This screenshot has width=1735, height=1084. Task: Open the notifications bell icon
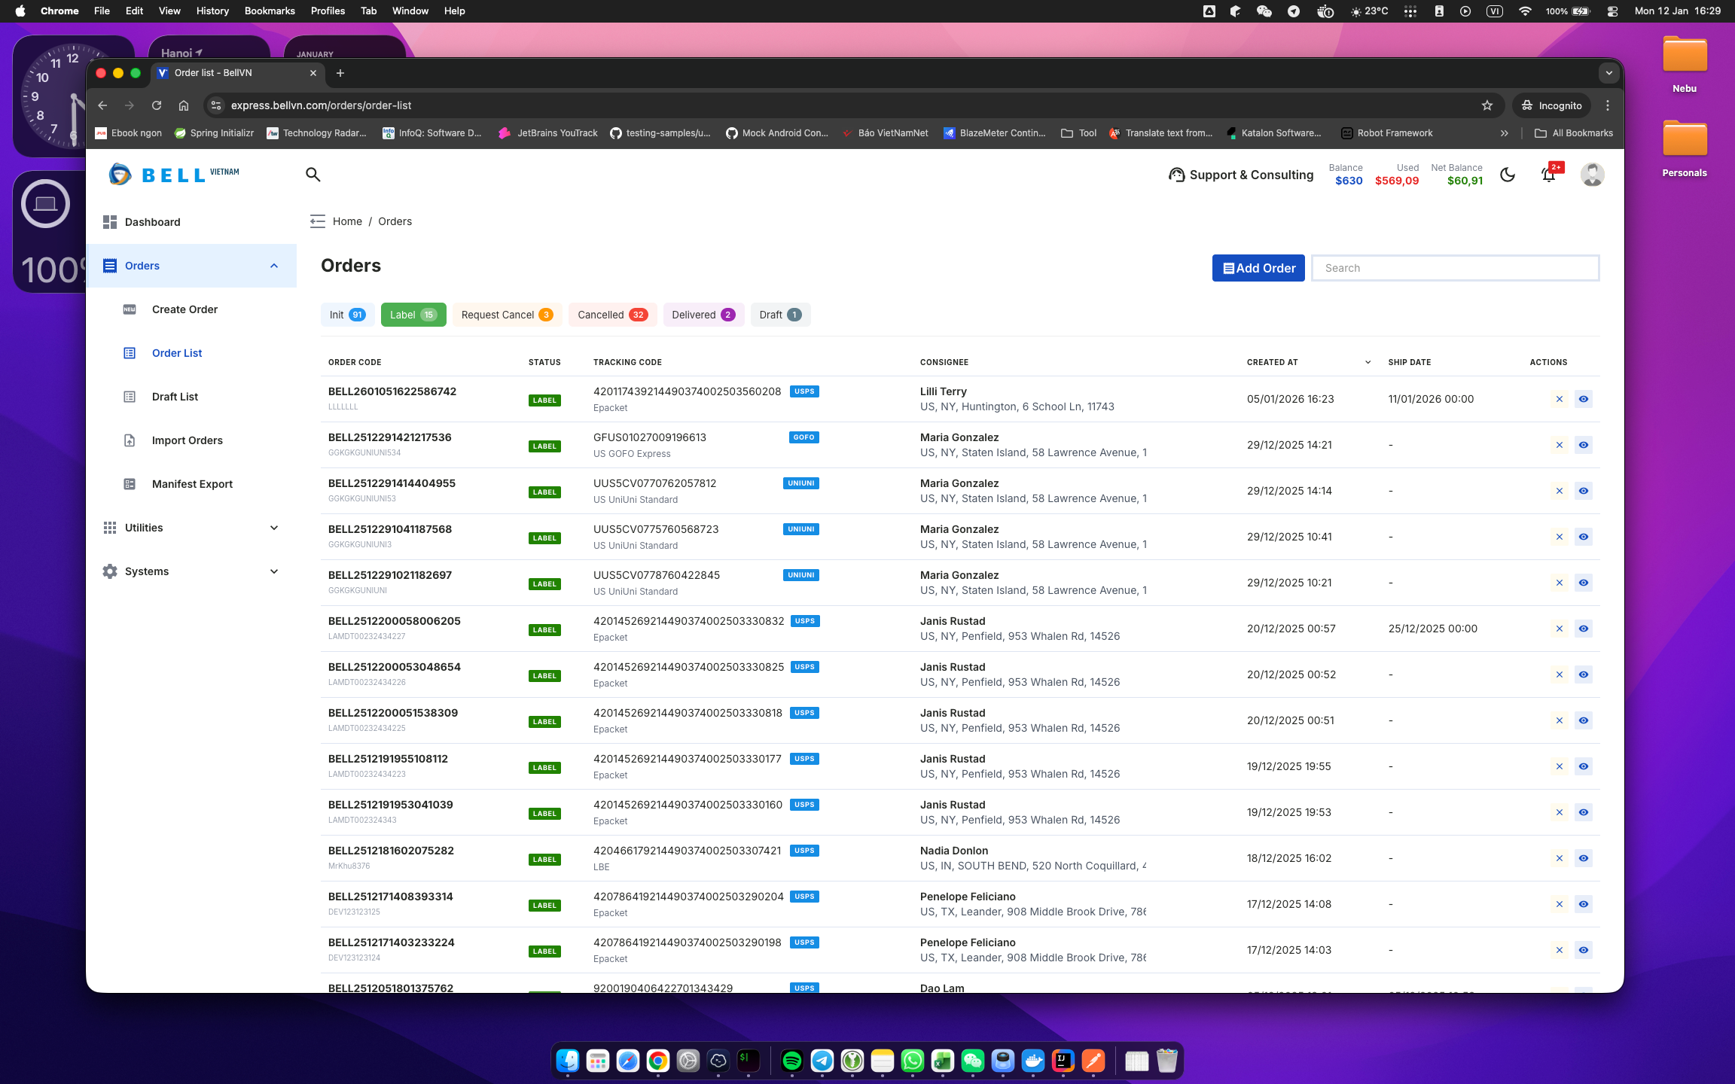click(x=1548, y=175)
